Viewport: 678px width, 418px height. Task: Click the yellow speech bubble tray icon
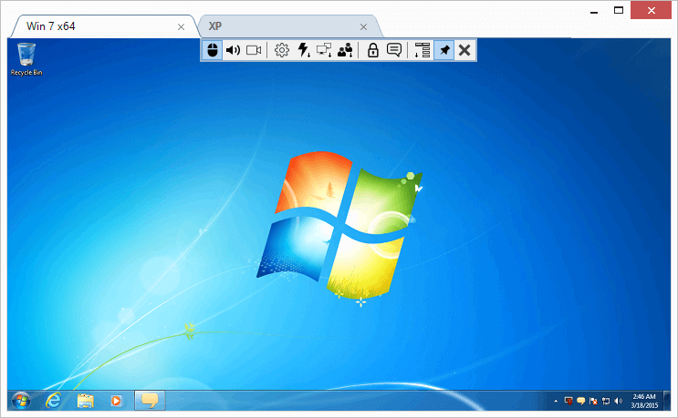pos(580,402)
